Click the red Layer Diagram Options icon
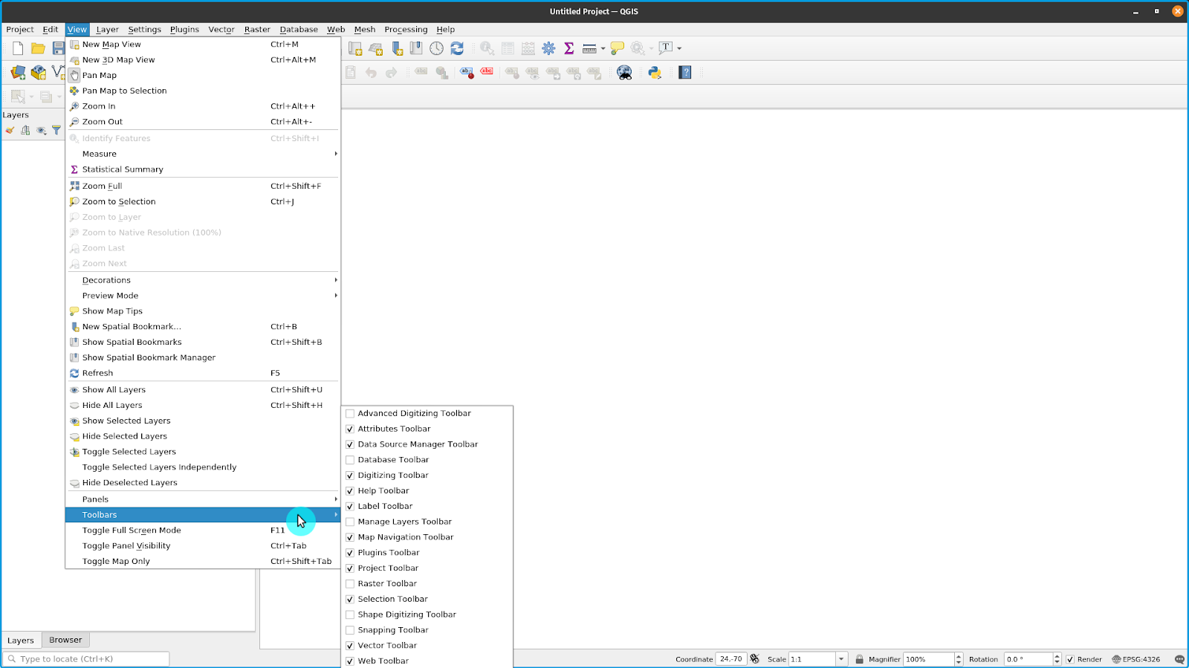Image resolution: width=1189 pixels, height=668 pixels. (x=487, y=72)
